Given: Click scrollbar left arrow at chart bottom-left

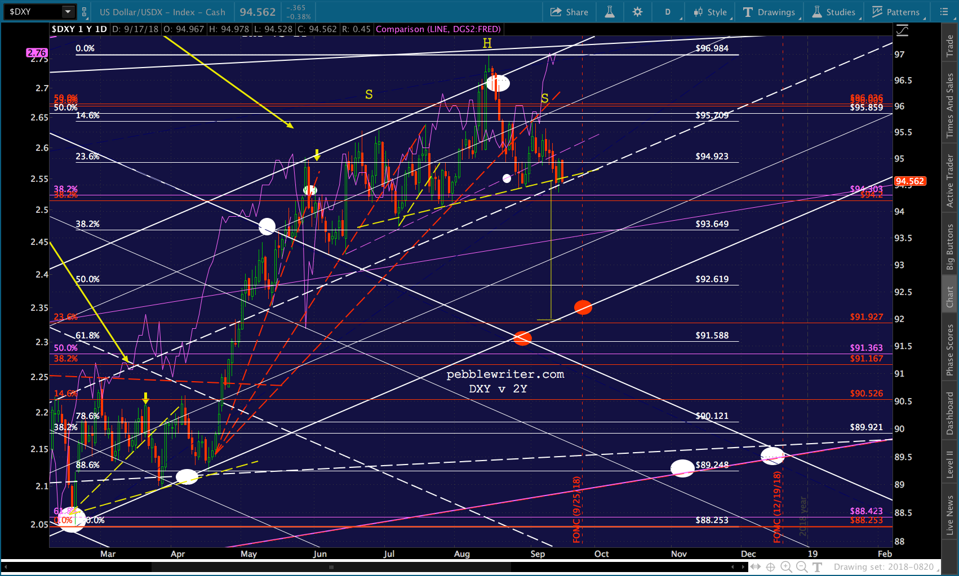Looking at the screenshot, I should (x=5, y=567).
